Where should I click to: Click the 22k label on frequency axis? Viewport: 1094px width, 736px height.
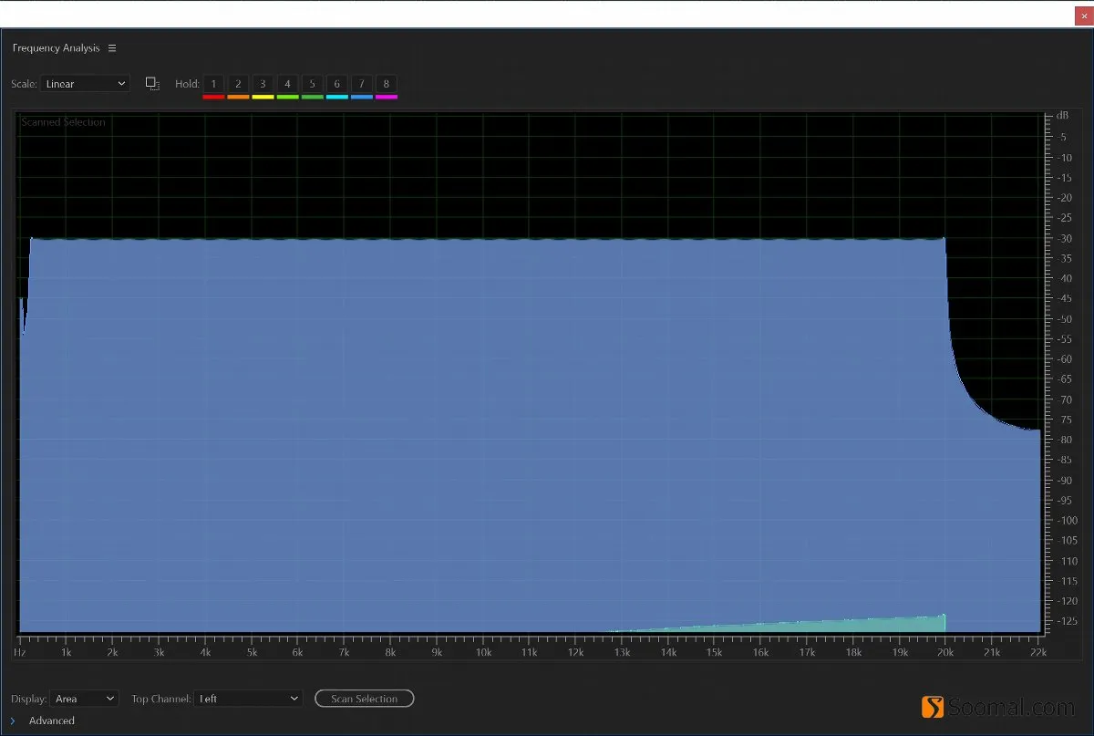coord(1039,653)
